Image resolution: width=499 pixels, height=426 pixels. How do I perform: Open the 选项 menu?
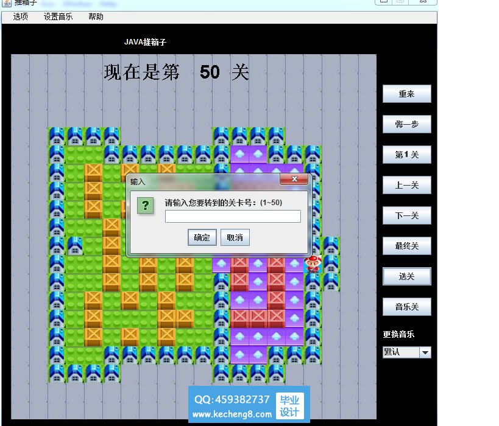[x=20, y=16]
